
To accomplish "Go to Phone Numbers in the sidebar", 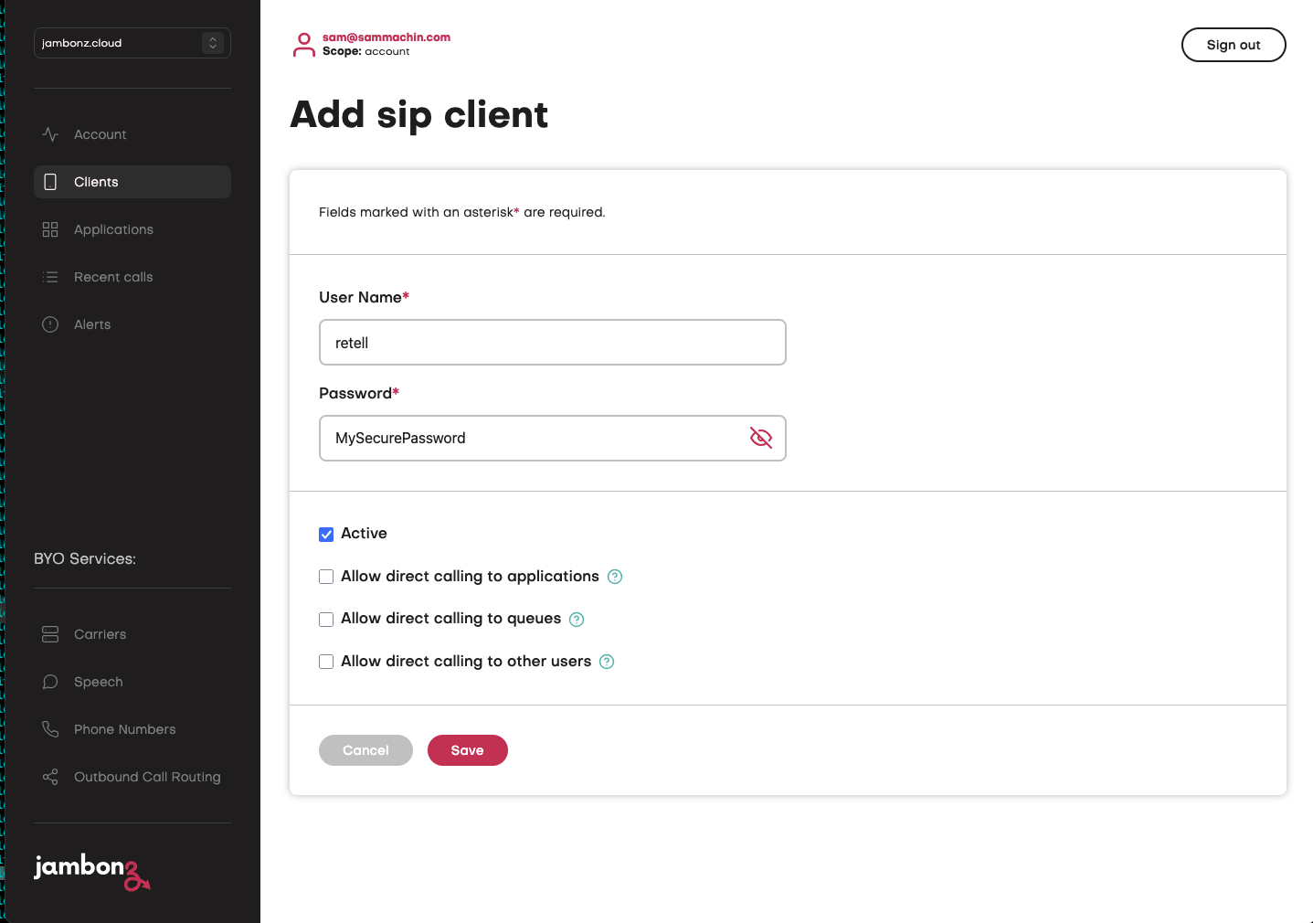I will click(x=124, y=729).
